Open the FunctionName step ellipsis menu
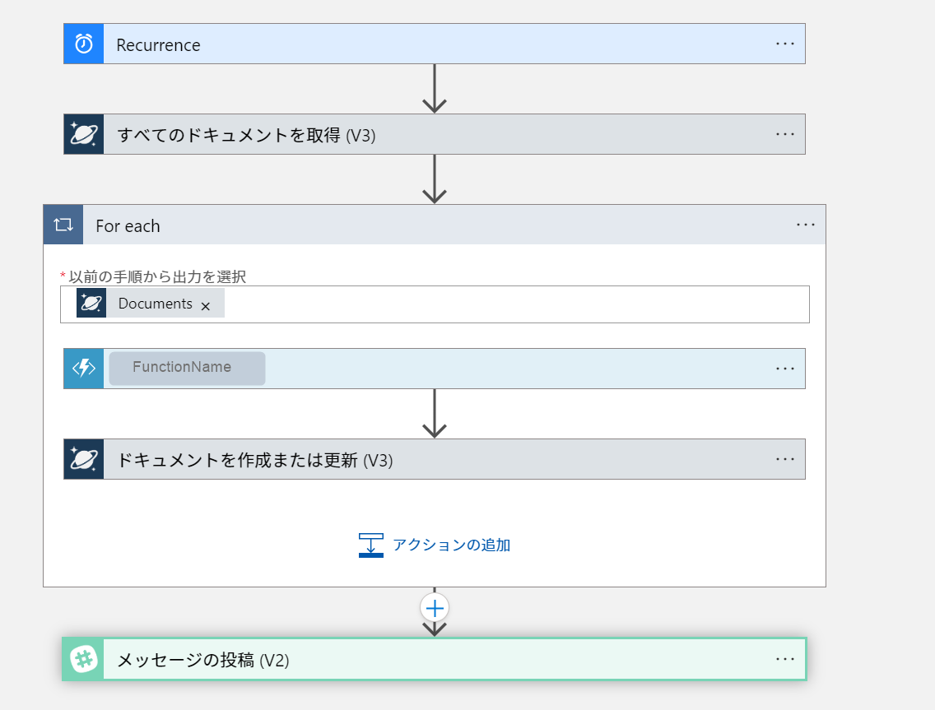935x710 pixels. [785, 369]
